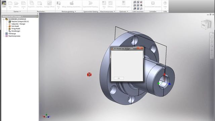The height and width of the screenshot is (121, 215).
Task: Select Nullpunkte - Manager tree row
Action: click(18, 24)
